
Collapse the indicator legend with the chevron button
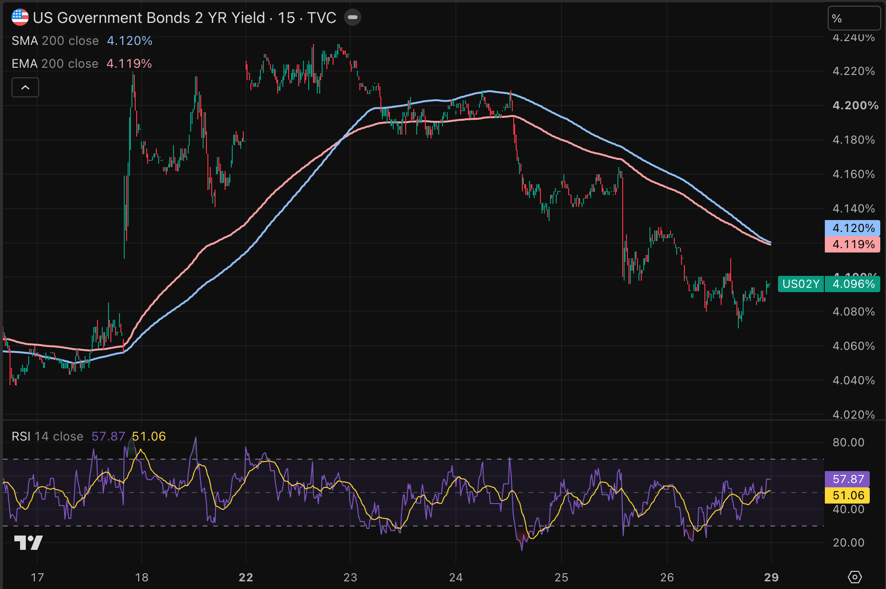25,87
